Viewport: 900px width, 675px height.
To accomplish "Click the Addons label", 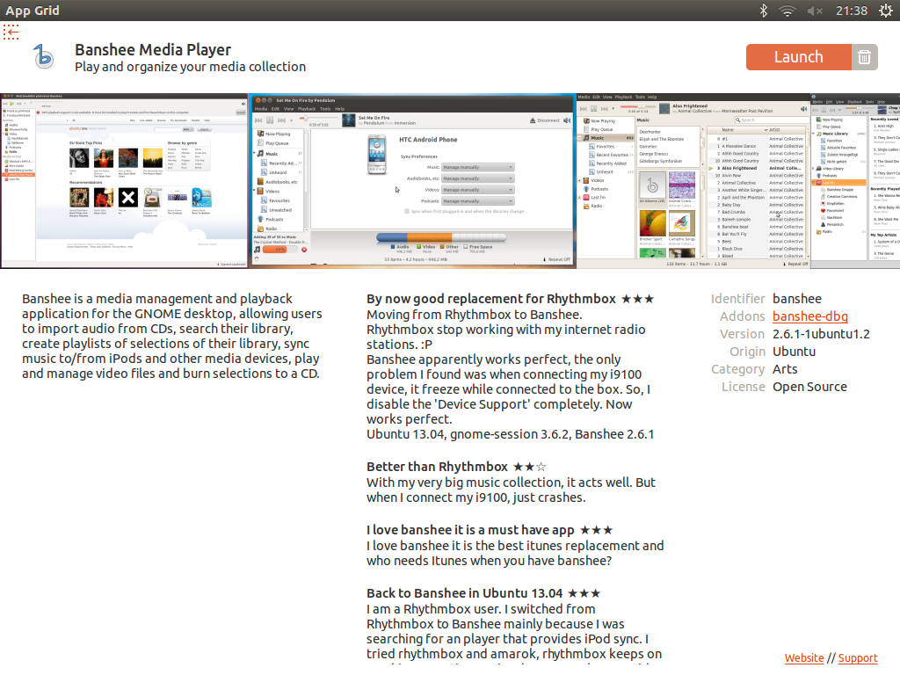I will click(x=742, y=316).
